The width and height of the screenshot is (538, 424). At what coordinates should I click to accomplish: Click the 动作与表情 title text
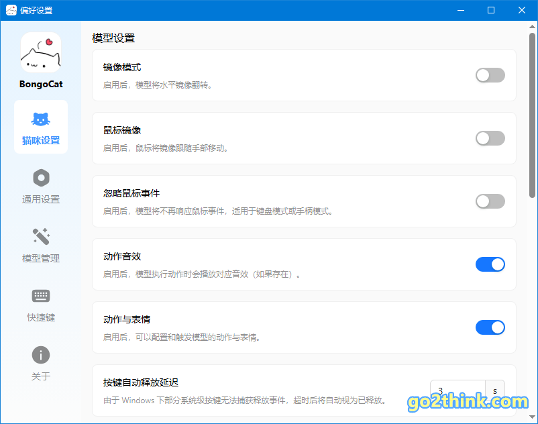tap(127, 320)
